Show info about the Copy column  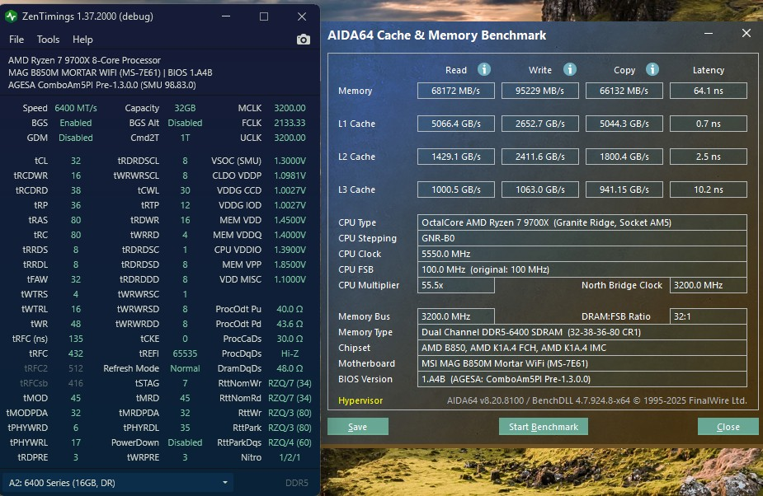click(652, 69)
